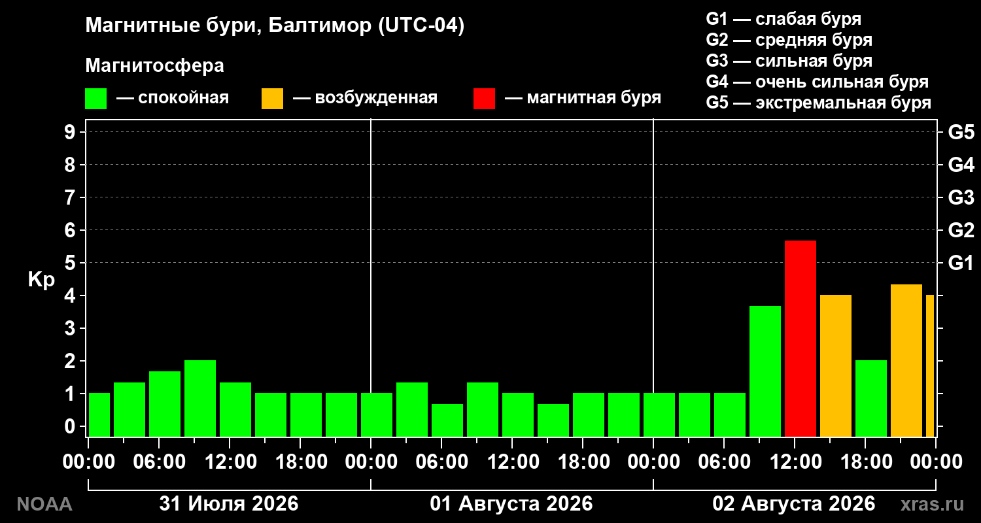Screen dimensions: 981x523
Task: Click the 'Kp' axis label
Action: point(41,280)
